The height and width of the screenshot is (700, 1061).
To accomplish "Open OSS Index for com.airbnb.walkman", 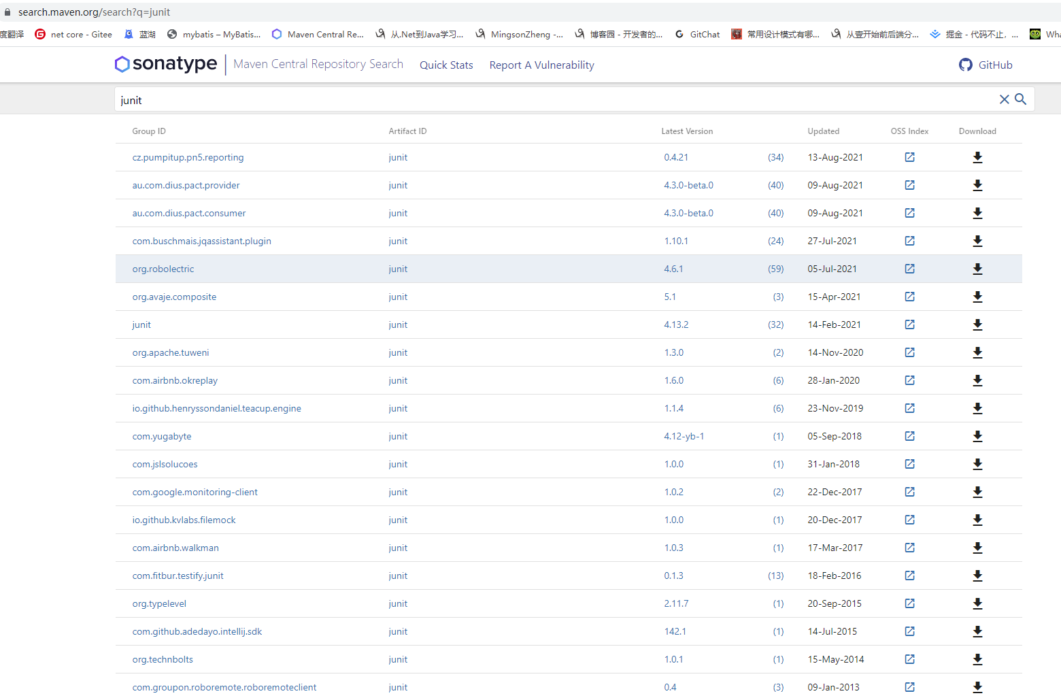I will (910, 548).
